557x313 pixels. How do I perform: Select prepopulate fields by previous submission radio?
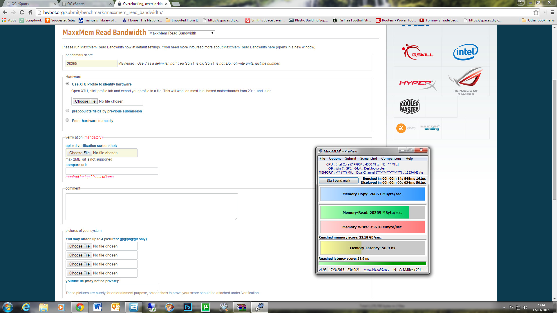pos(67,111)
